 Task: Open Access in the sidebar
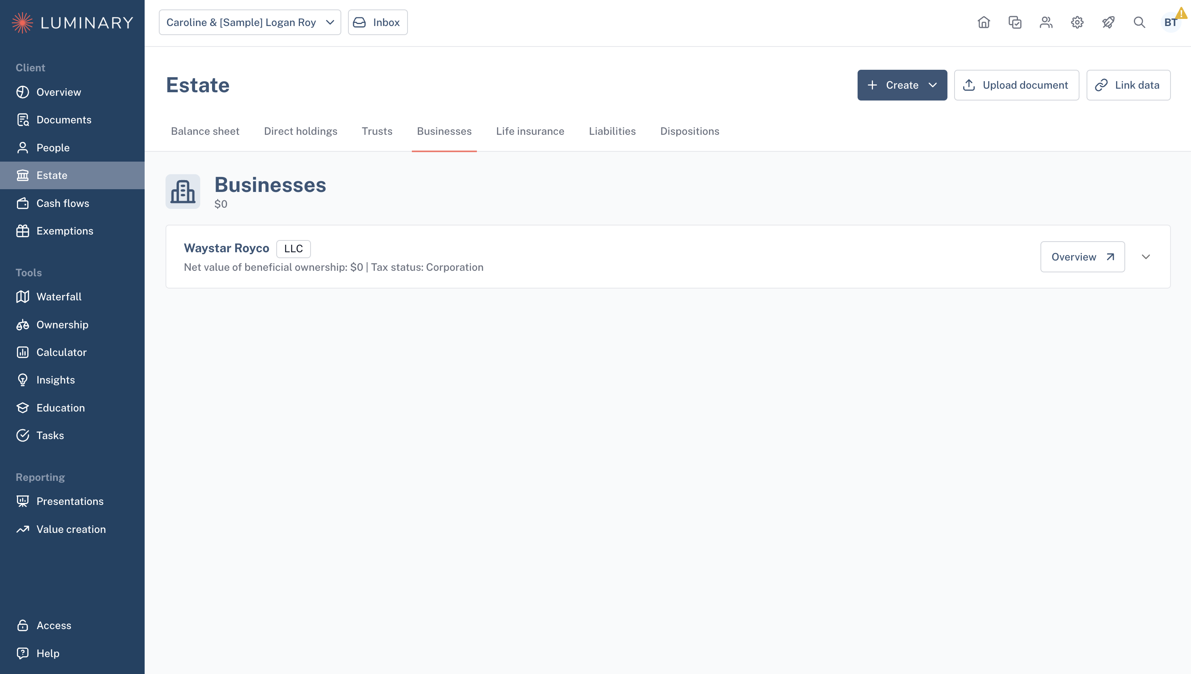click(x=72, y=626)
